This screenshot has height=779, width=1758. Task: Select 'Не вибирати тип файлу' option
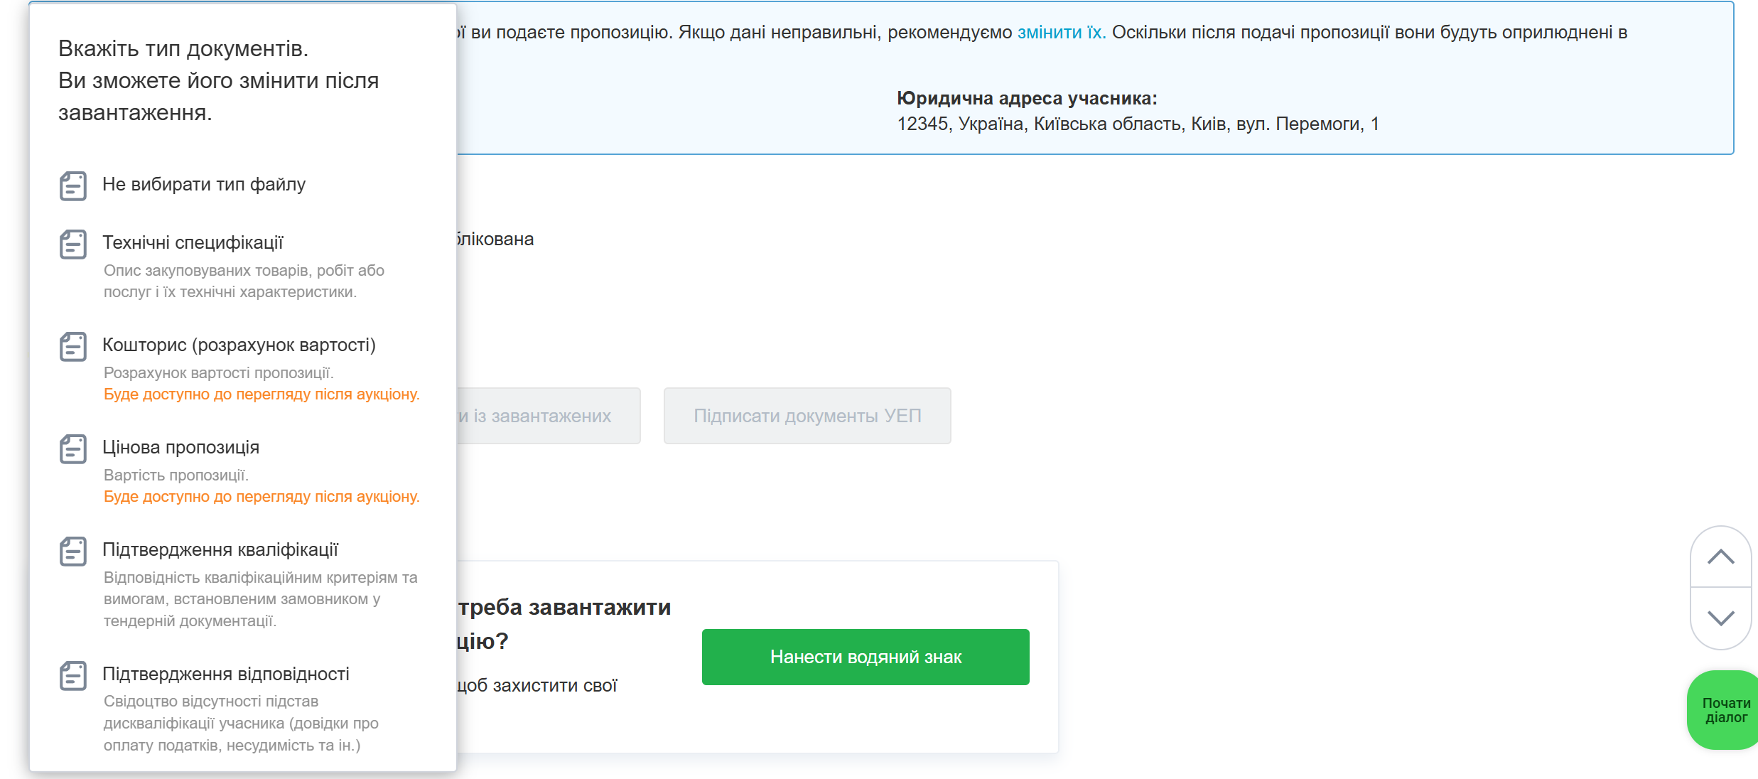pos(204,185)
